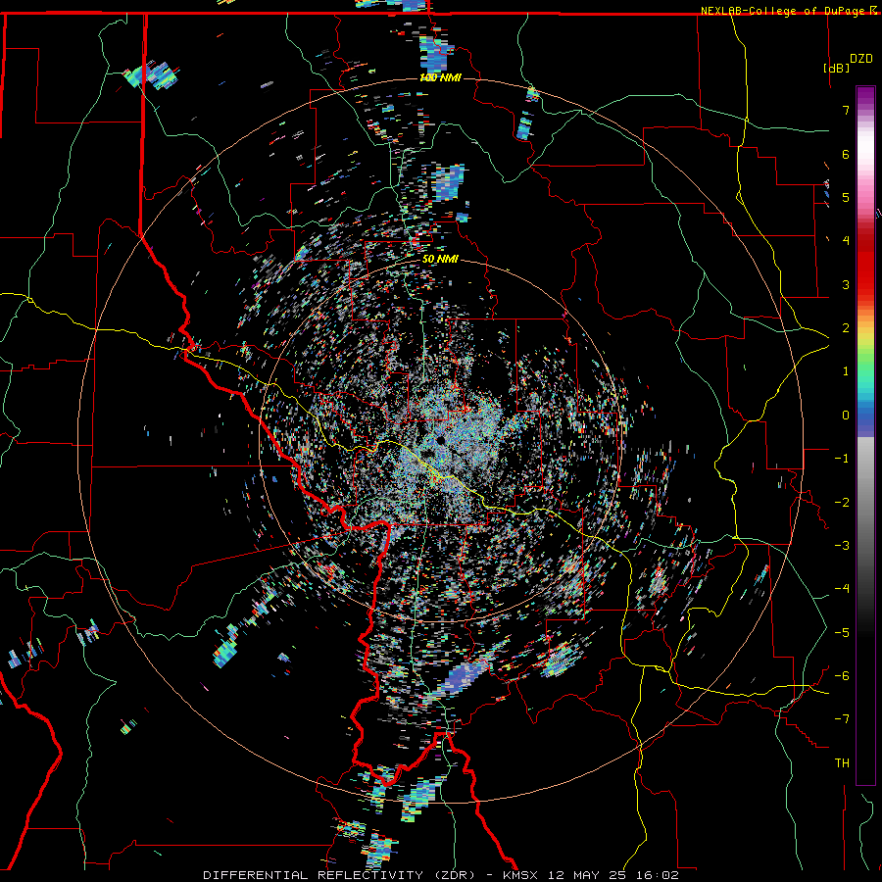This screenshot has width=882, height=882.
Task: Click the 1 value on color scale
Action: point(846,370)
